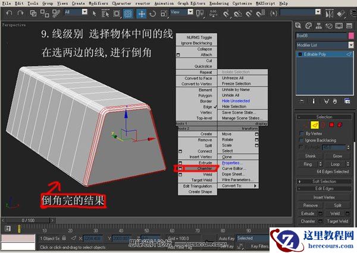Open the Hierarchy command panel tab
Screen dimensions: 357x253
pos(318,26)
